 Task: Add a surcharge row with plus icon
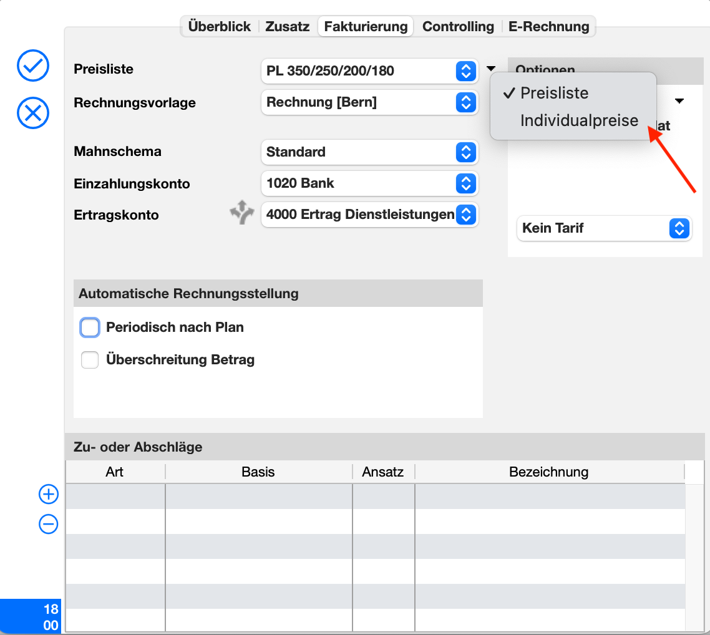(x=49, y=495)
